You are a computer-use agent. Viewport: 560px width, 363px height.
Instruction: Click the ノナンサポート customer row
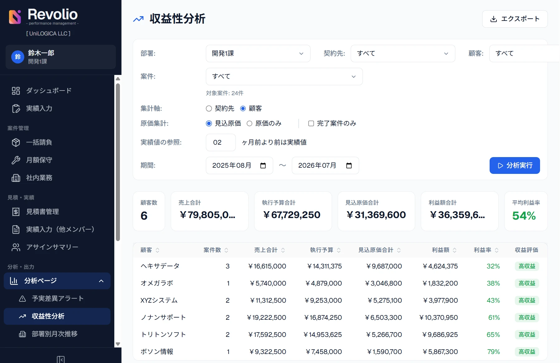[x=340, y=318]
